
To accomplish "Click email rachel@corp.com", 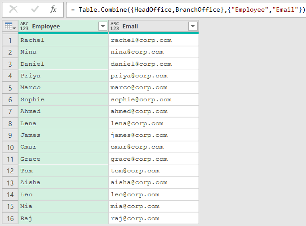I will (141, 40).
